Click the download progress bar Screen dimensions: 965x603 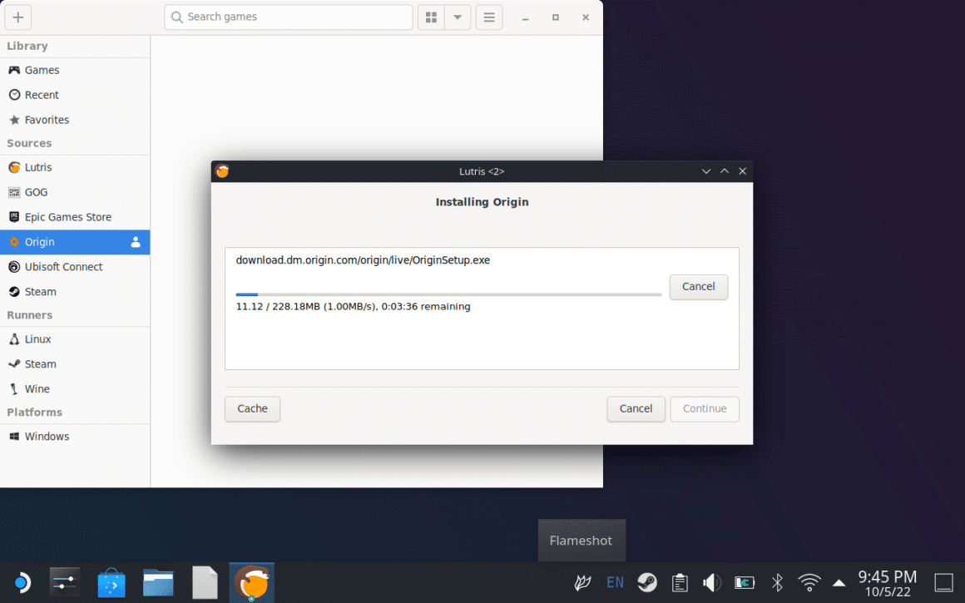pos(449,294)
